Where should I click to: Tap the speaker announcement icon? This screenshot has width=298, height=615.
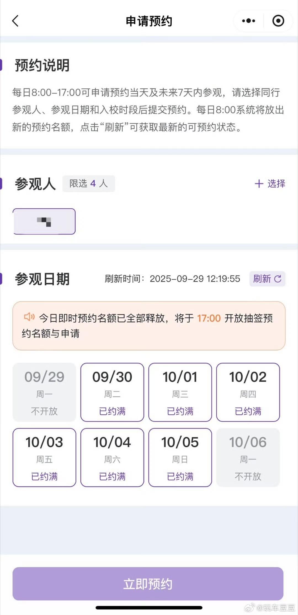(29, 317)
